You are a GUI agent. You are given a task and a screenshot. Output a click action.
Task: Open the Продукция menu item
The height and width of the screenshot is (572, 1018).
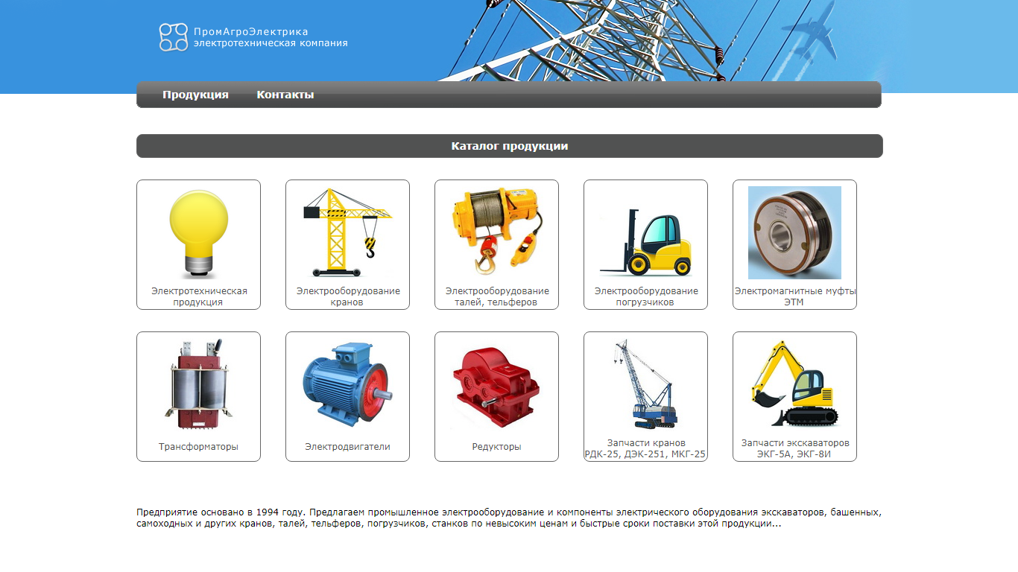pyautogui.click(x=195, y=95)
